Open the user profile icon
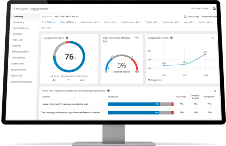The height and width of the screenshot is (146, 226). [x=214, y=9]
